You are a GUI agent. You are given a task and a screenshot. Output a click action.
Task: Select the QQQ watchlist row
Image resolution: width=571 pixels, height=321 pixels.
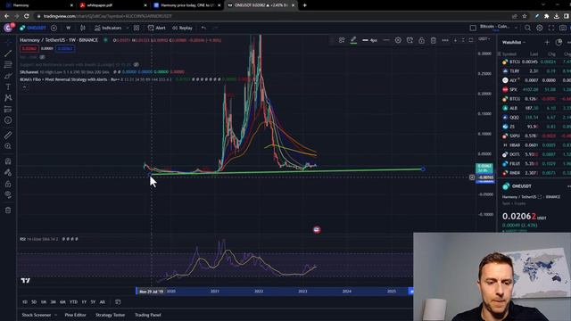[535, 117]
